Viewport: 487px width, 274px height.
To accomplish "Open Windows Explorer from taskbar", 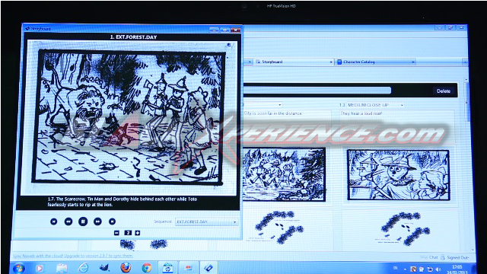I will click(x=62, y=268).
